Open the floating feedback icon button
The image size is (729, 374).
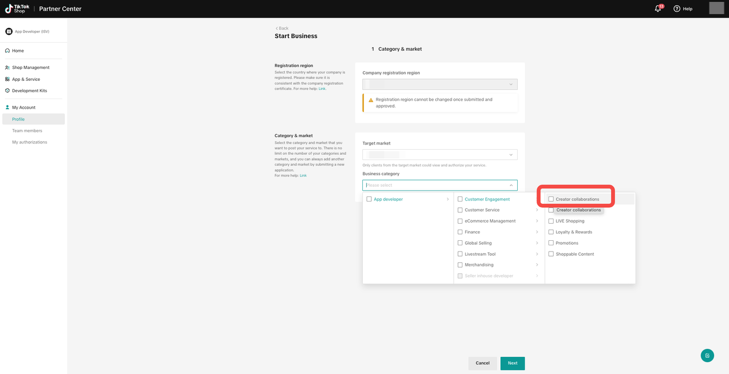(x=707, y=355)
